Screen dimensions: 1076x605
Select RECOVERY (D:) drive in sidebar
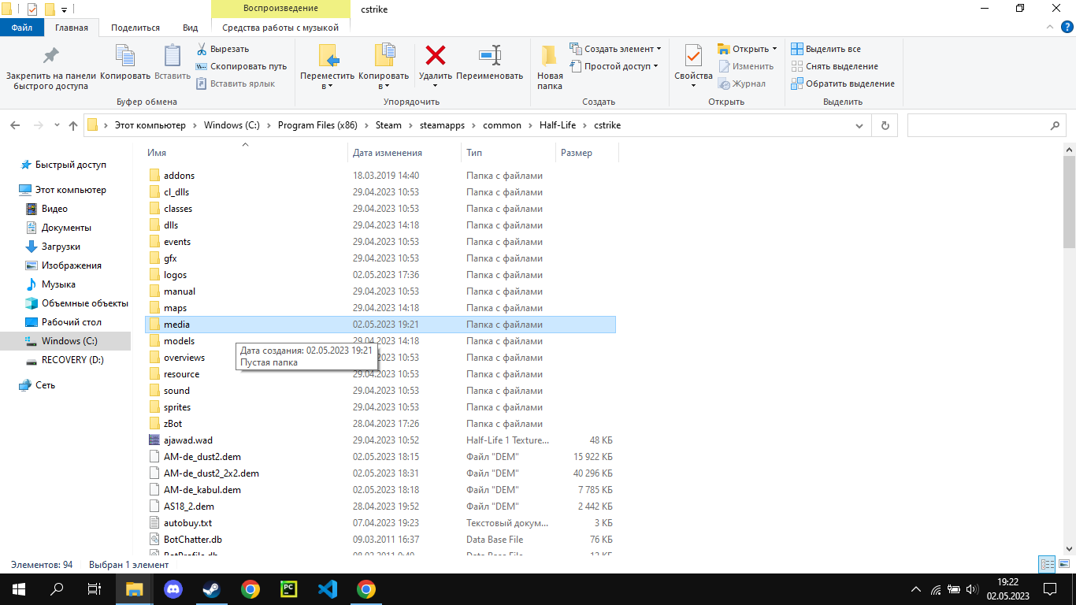pos(72,360)
